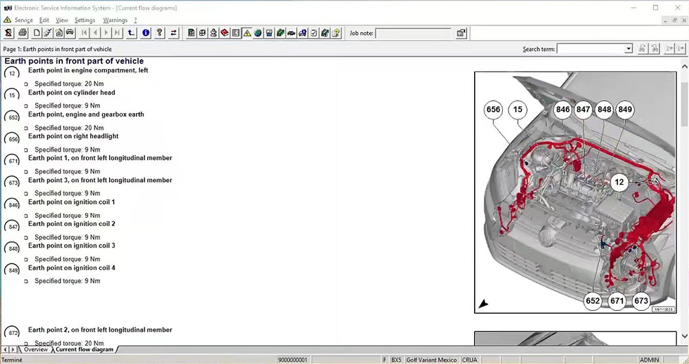Image resolution: width=689 pixels, height=364 pixels.
Task: Click callout 849 in the engine diagram
Action: click(x=625, y=110)
